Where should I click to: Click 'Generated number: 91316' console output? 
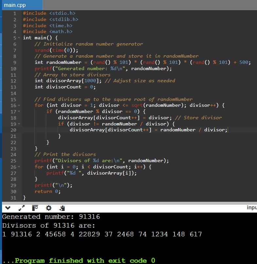(51, 217)
